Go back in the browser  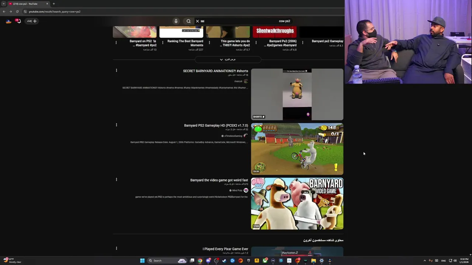pos(4,11)
